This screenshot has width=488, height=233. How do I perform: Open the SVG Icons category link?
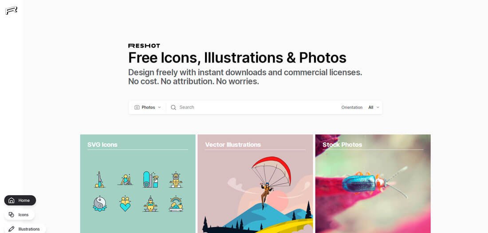tap(102, 145)
